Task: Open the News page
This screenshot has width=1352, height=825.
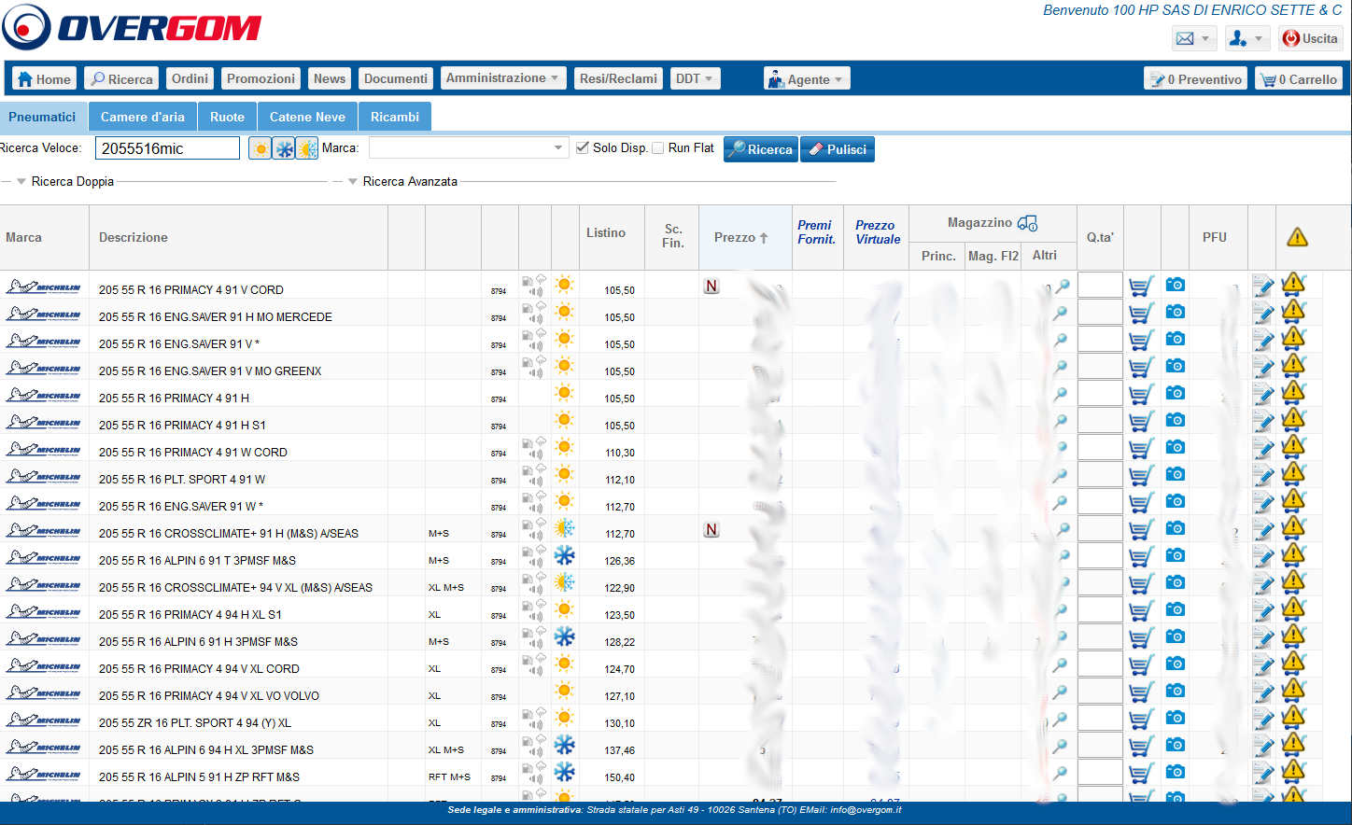Action: click(329, 78)
